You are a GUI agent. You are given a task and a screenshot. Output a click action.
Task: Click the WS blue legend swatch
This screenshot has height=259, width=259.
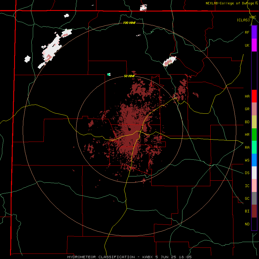254,160
